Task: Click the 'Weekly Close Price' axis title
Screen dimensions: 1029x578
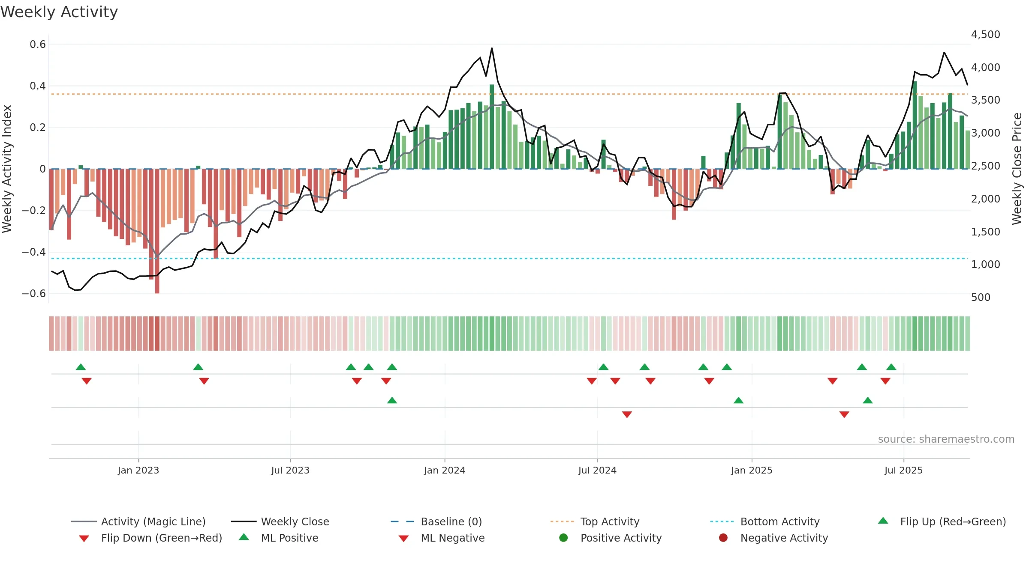Action: (1017, 169)
